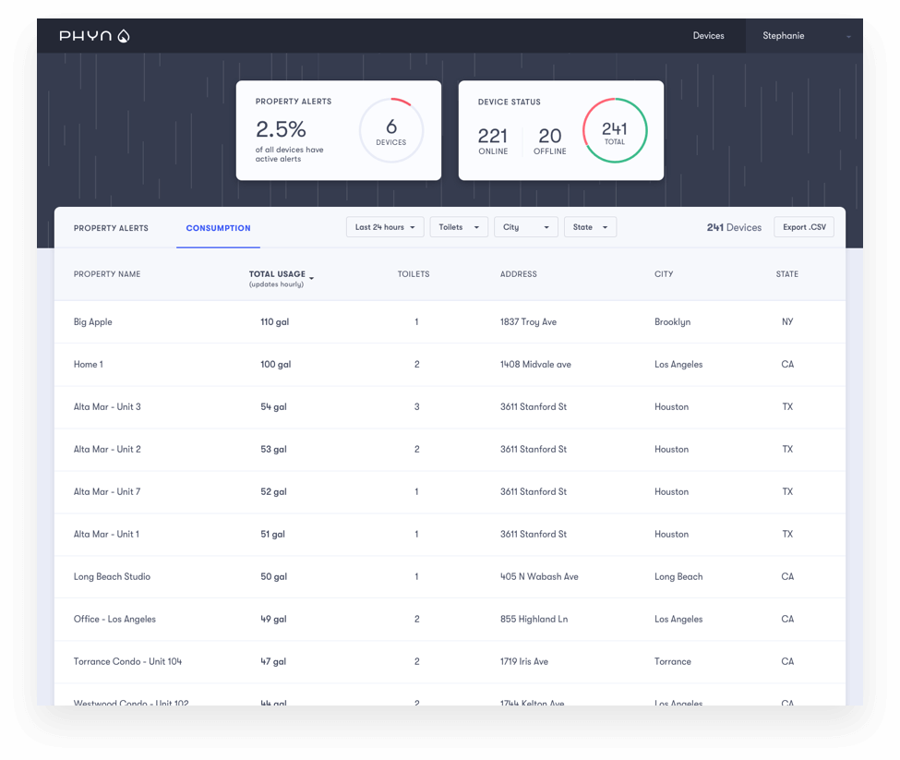The image size is (900, 760).
Task: Open the Long Beach Studio property row
Action: (x=112, y=577)
